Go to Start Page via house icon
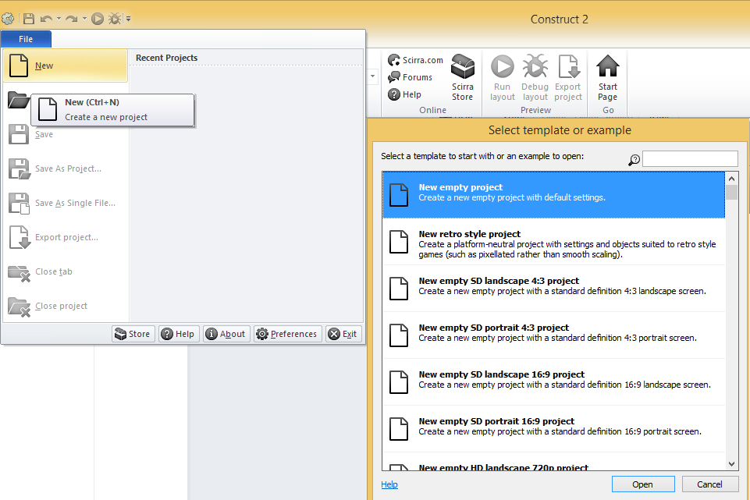Viewport: 750px width, 500px height. point(607,77)
